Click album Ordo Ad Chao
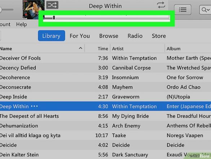 coord(184,87)
